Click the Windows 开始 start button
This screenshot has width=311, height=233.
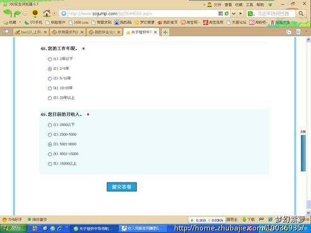[x=13, y=229]
